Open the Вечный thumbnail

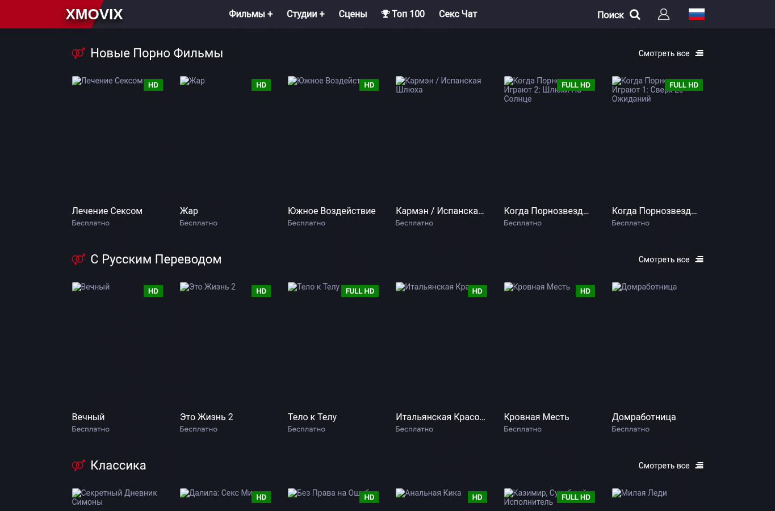(x=118, y=344)
